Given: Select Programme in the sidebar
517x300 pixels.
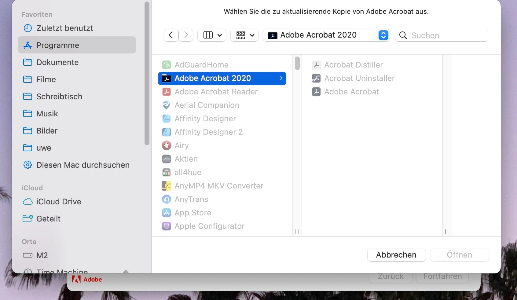Looking at the screenshot, I should (x=77, y=45).
